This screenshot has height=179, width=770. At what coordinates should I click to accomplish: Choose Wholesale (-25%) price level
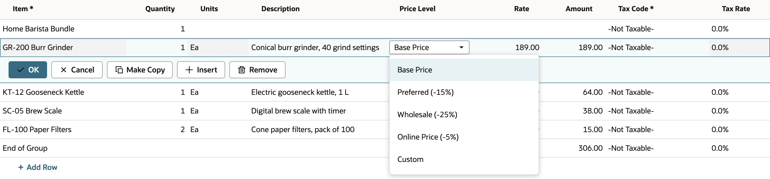pos(464,114)
